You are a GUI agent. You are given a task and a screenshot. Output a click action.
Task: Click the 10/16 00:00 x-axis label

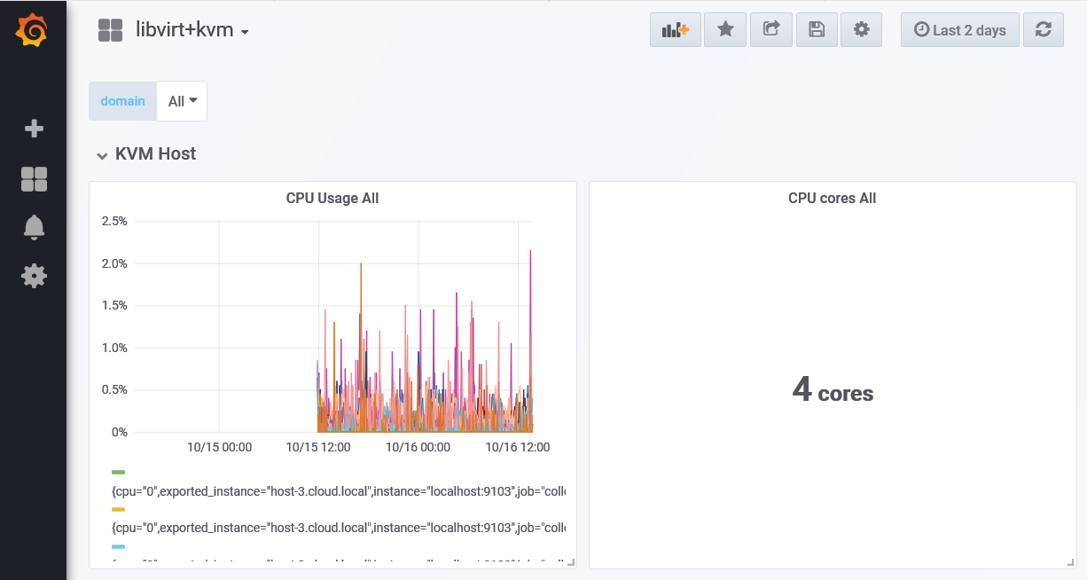[418, 447]
